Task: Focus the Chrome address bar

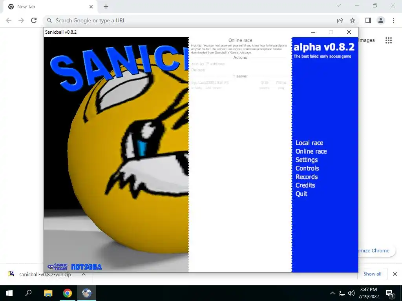Action: (x=190, y=20)
